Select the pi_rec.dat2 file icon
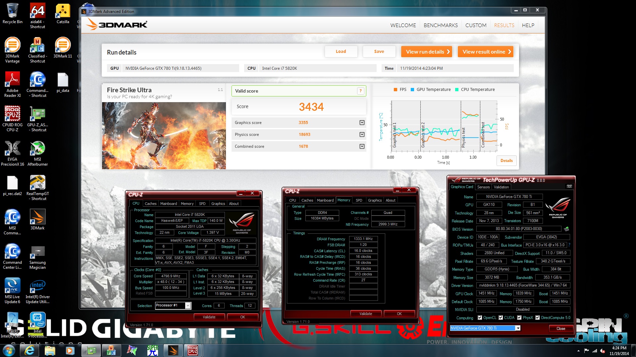The image size is (636, 357). click(13, 185)
